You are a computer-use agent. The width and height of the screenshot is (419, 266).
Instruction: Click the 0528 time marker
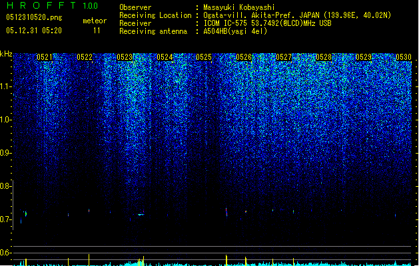coord(324,57)
